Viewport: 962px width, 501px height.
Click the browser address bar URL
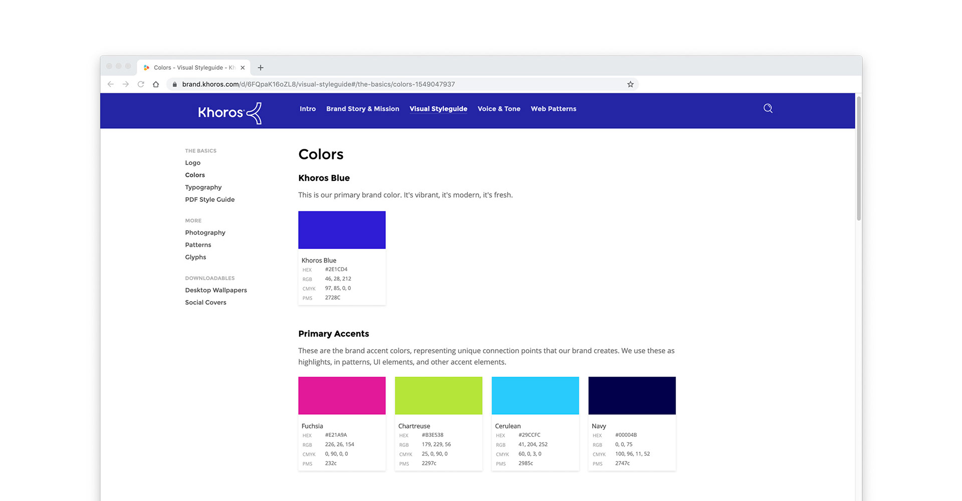point(319,84)
